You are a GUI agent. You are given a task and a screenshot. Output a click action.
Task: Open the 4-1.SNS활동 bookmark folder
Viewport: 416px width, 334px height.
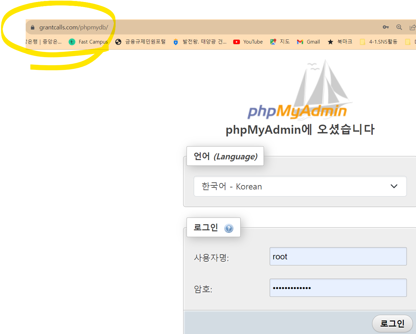[x=378, y=42]
